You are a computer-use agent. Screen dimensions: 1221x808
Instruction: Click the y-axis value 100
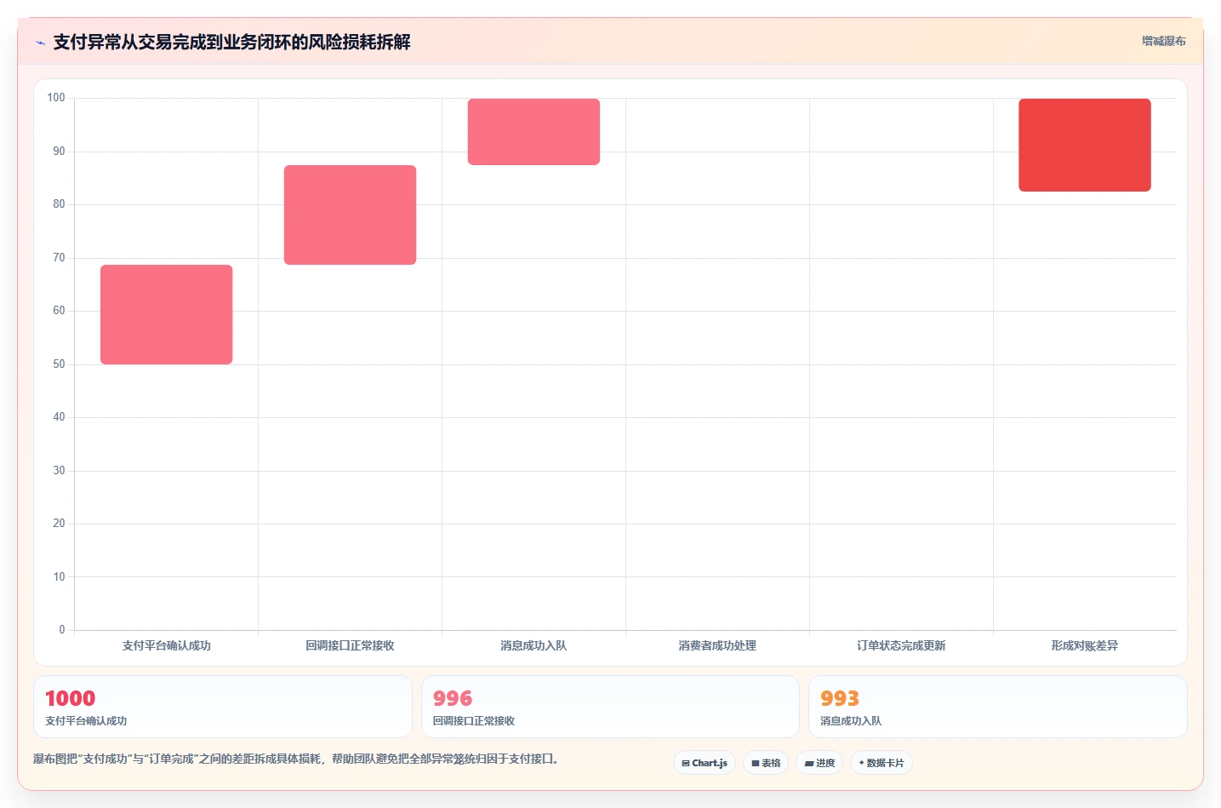(x=56, y=98)
